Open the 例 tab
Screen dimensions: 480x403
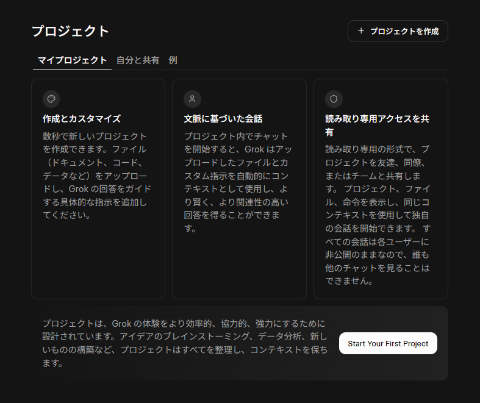point(173,60)
